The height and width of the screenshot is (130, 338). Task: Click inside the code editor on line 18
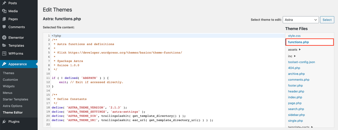(x=168, y=107)
